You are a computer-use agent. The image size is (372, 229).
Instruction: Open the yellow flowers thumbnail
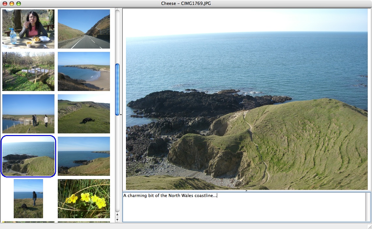pos(84,199)
